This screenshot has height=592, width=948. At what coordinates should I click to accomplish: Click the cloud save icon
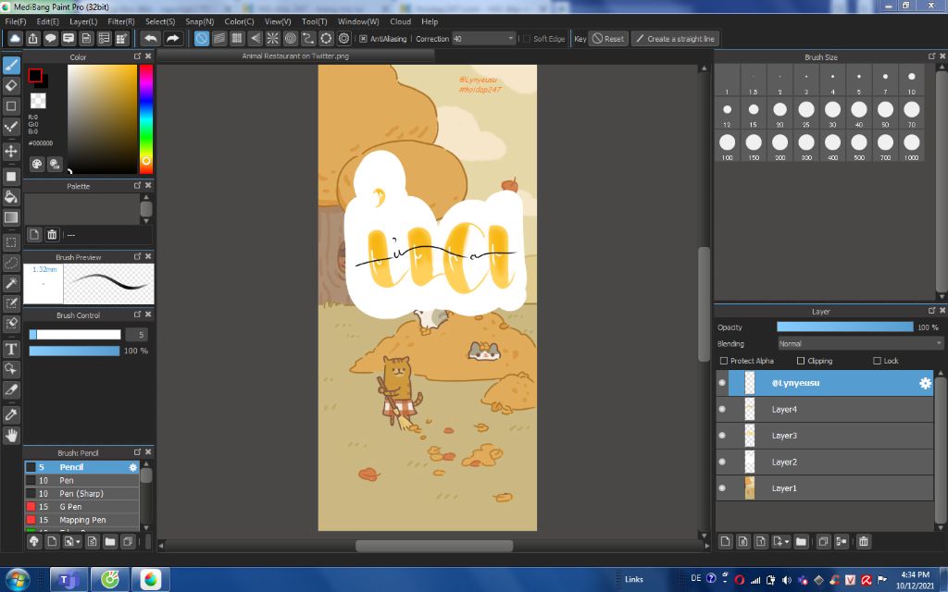point(15,39)
